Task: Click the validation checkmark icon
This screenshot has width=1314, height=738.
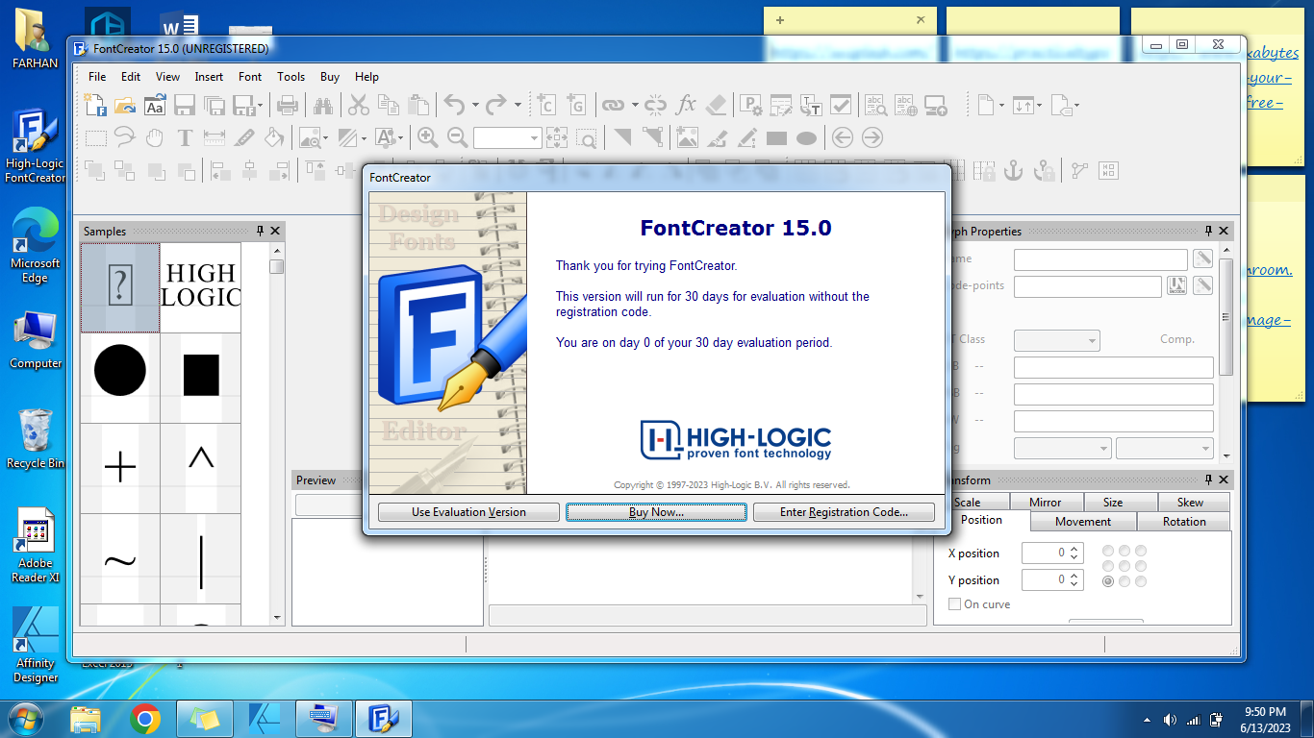Action: 841,105
